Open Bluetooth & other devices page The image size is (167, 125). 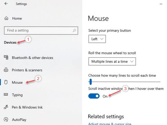point(32,58)
